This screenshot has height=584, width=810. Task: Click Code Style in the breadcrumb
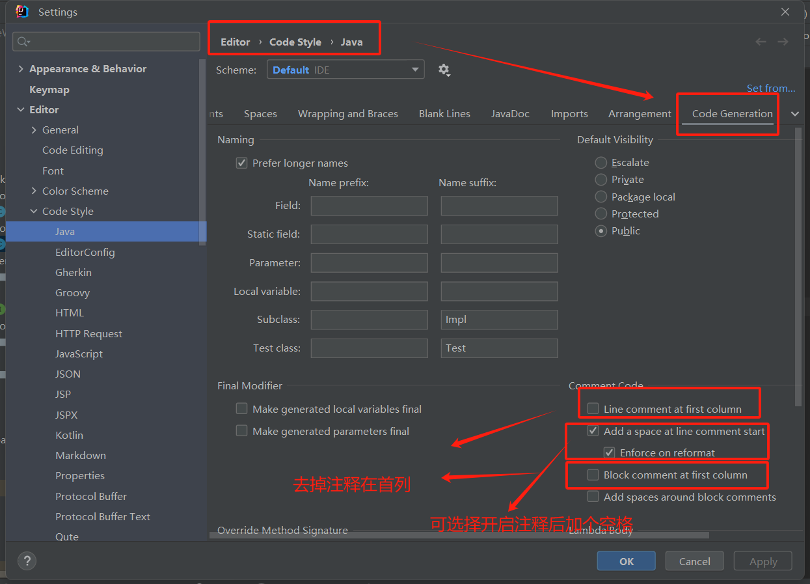[295, 42]
